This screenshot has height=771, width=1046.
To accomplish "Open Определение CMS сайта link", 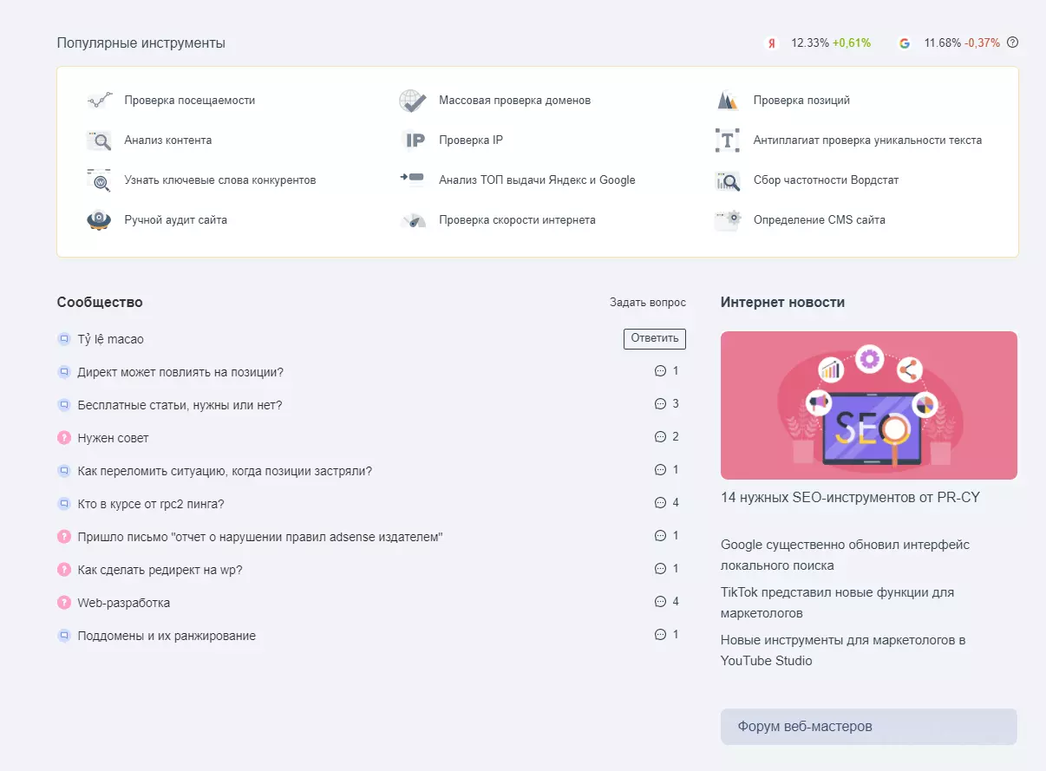I will (820, 219).
